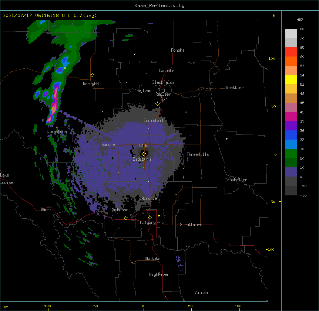Select the white plus marker north of Drumheller
The image size is (319, 311).
[226, 139]
